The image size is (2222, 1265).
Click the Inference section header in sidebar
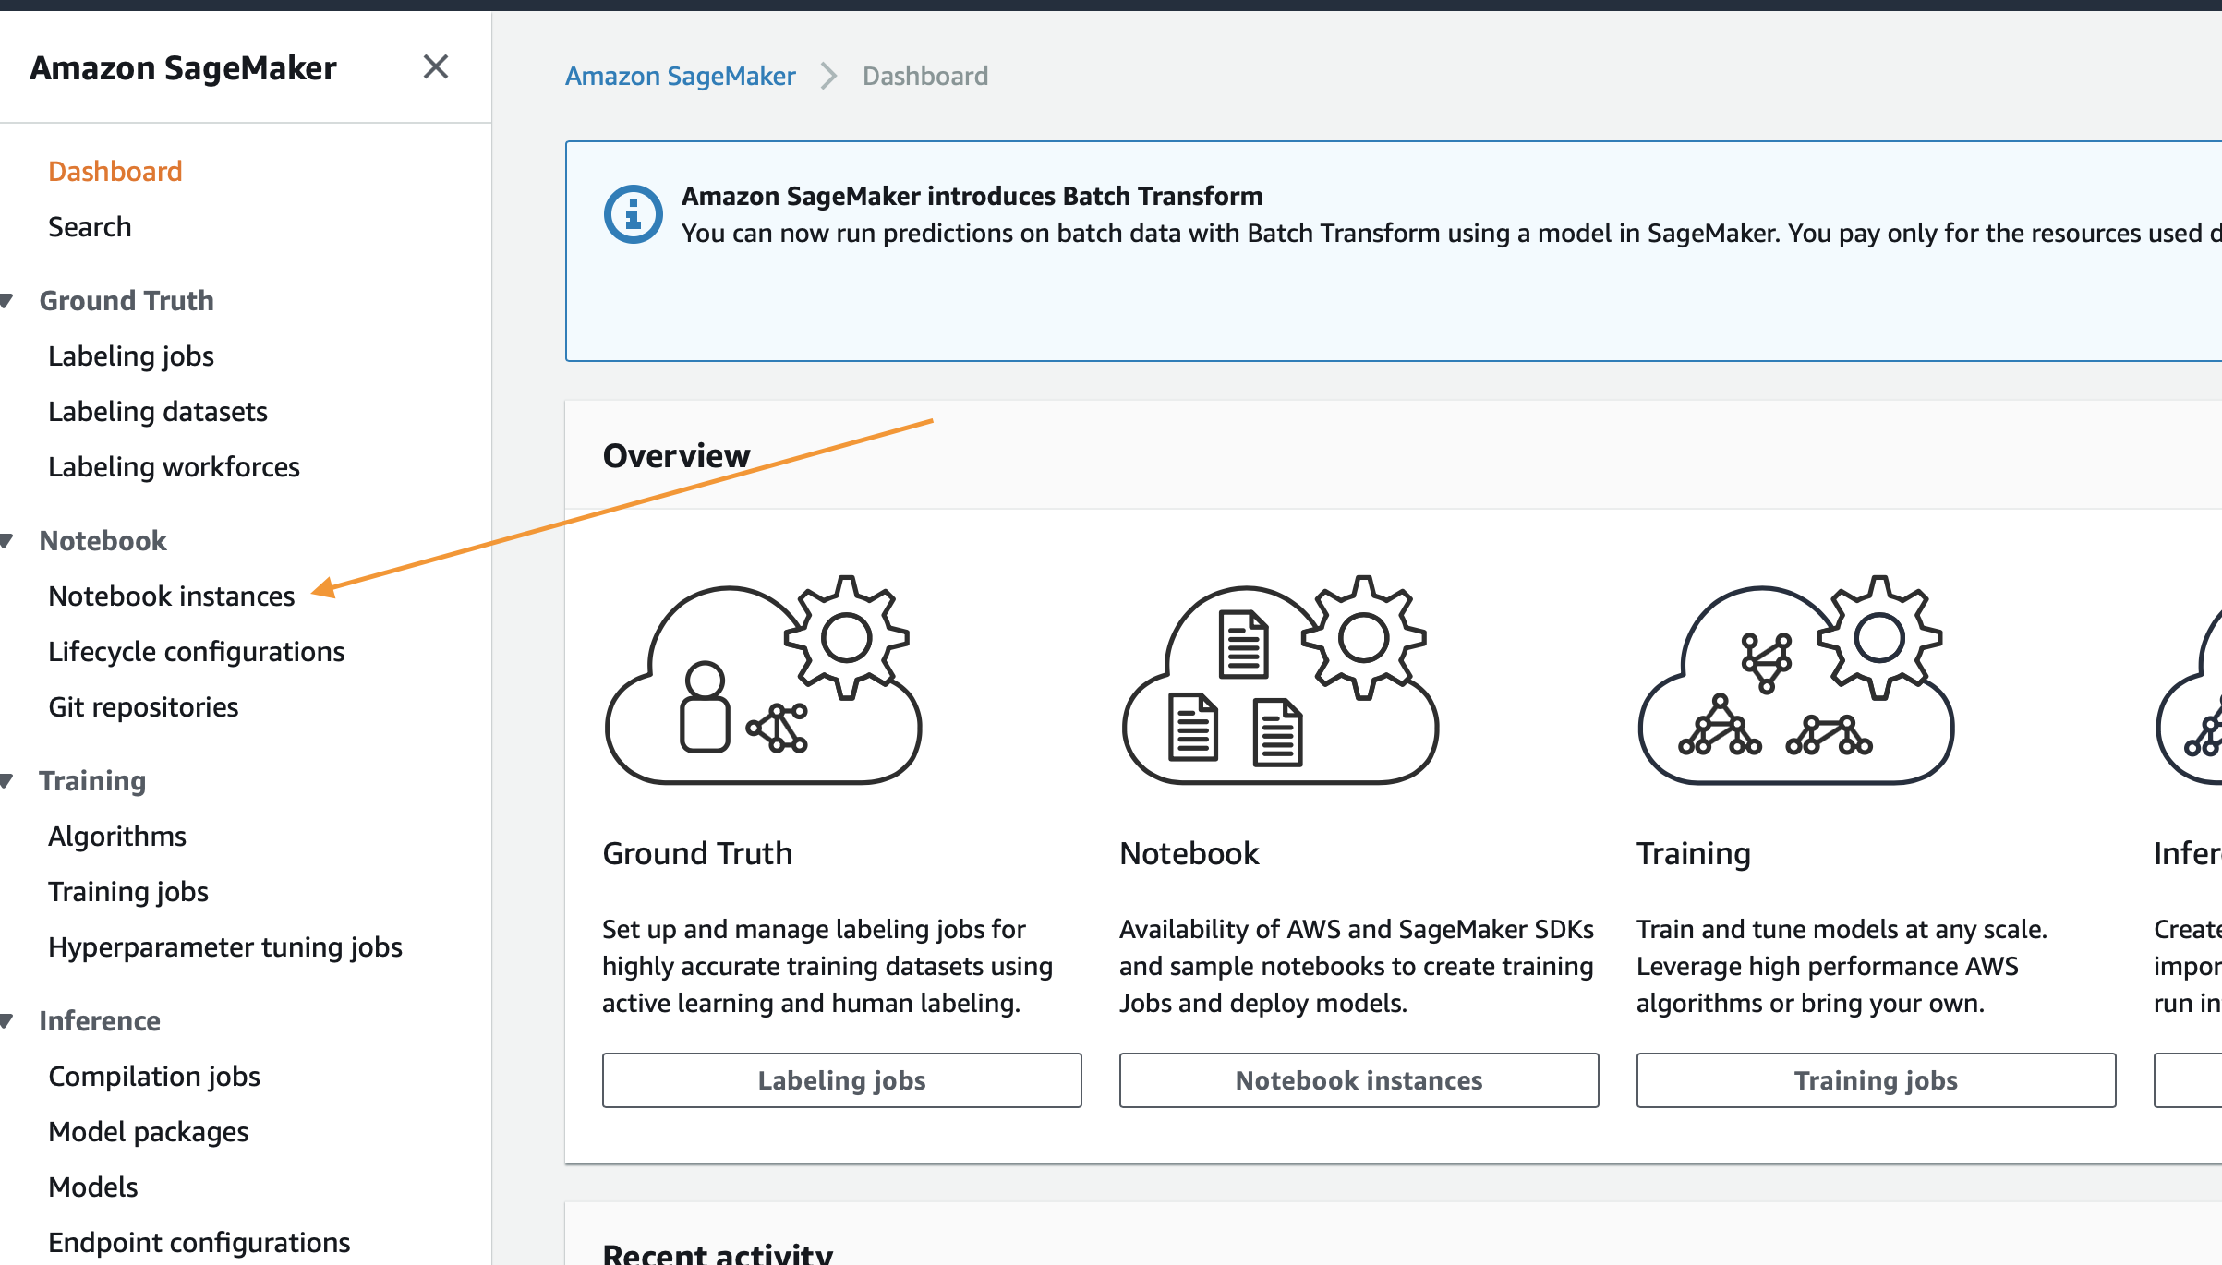coord(100,1021)
